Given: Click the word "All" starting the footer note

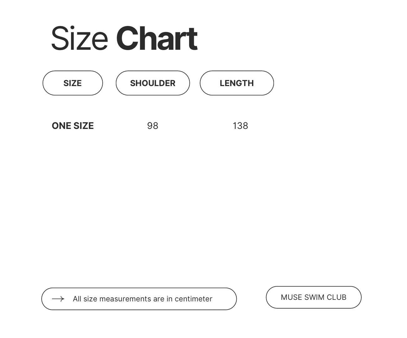Looking at the screenshot, I should (77, 299).
